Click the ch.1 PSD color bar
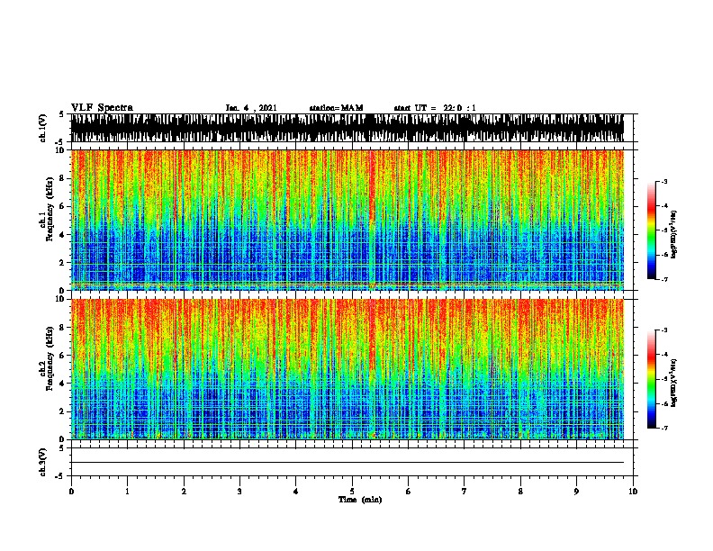 pyautogui.click(x=651, y=230)
